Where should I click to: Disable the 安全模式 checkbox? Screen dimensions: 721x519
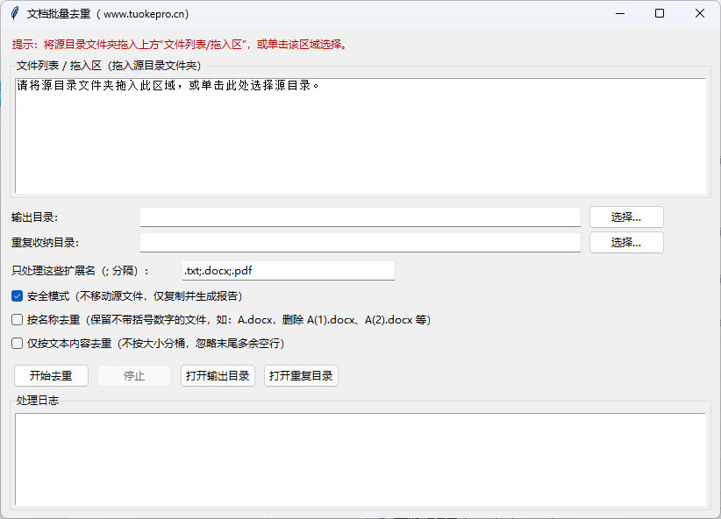tap(18, 296)
